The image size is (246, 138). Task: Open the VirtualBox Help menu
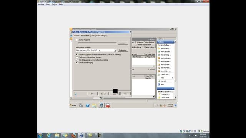point(61,4)
